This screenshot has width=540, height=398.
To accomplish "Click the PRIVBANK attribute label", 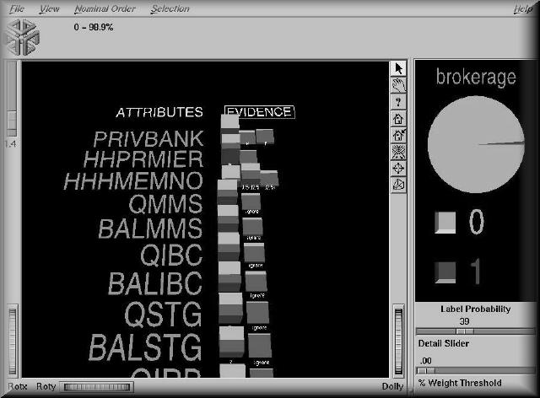I will pos(148,138).
